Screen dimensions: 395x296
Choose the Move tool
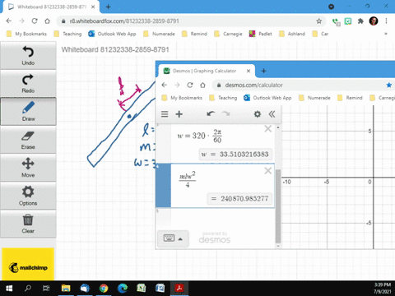coord(28,168)
